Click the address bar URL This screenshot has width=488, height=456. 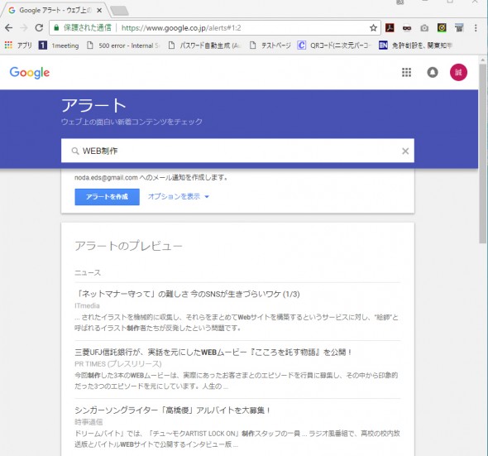click(x=181, y=28)
